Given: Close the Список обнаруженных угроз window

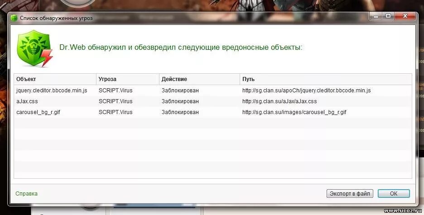Looking at the screenshot, I should pos(405,16).
